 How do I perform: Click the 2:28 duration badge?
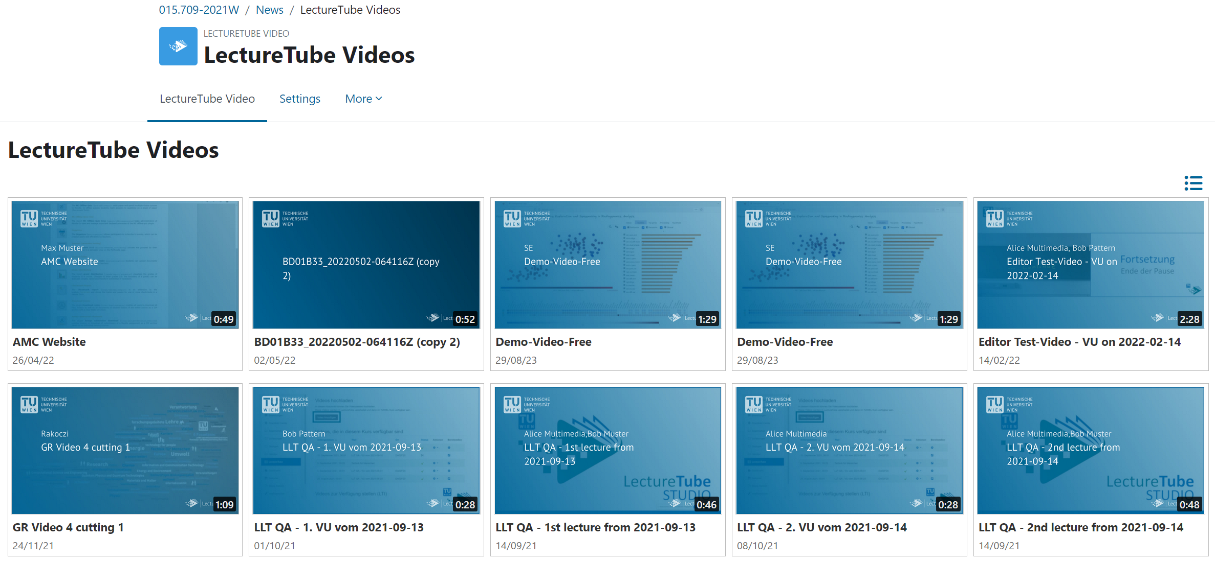point(1189,319)
